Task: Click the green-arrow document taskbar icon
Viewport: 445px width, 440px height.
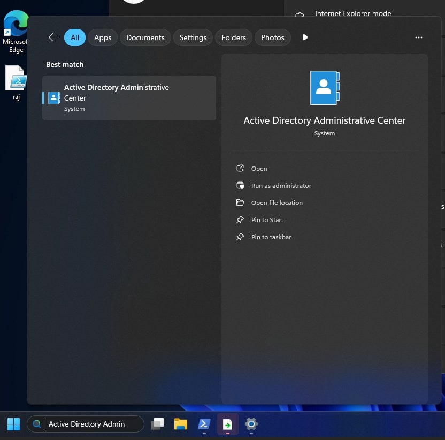Action: click(x=228, y=424)
